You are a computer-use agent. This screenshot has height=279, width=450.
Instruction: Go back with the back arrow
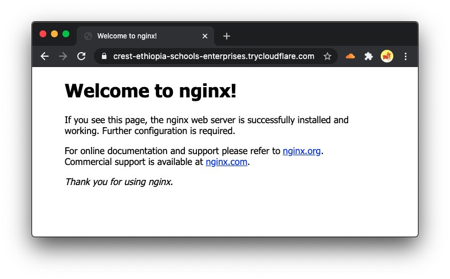45,56
